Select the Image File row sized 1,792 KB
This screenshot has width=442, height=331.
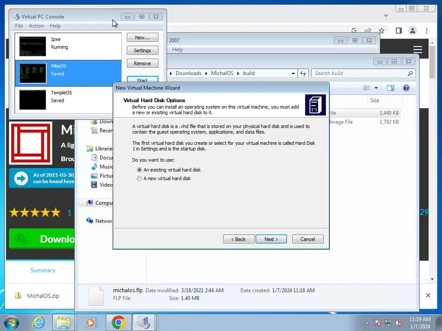point(365,122)
